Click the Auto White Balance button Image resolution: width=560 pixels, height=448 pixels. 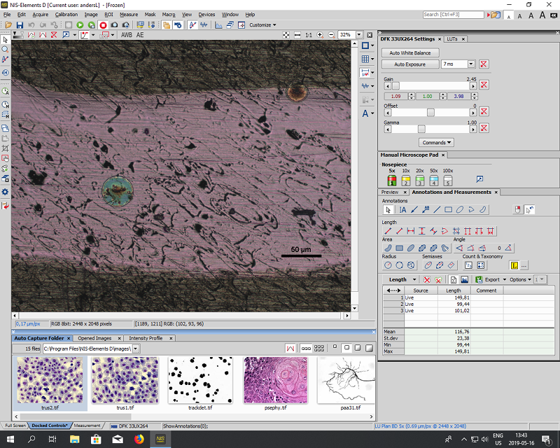[410, 52]
